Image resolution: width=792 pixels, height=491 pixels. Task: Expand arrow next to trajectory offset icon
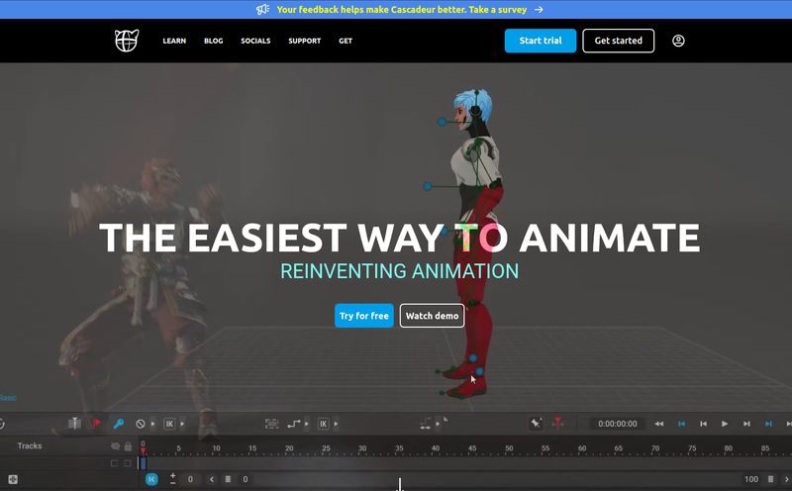pos(438,424)
